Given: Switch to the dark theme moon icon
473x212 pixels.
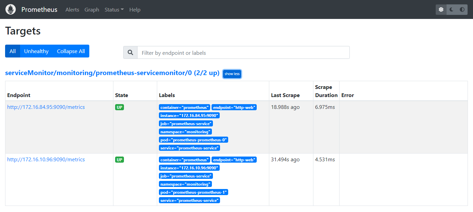Looking at the screenshot, I should coord(452,9).
